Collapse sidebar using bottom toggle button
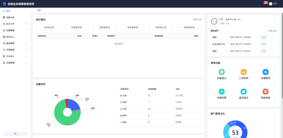 (x=15, y=134)
